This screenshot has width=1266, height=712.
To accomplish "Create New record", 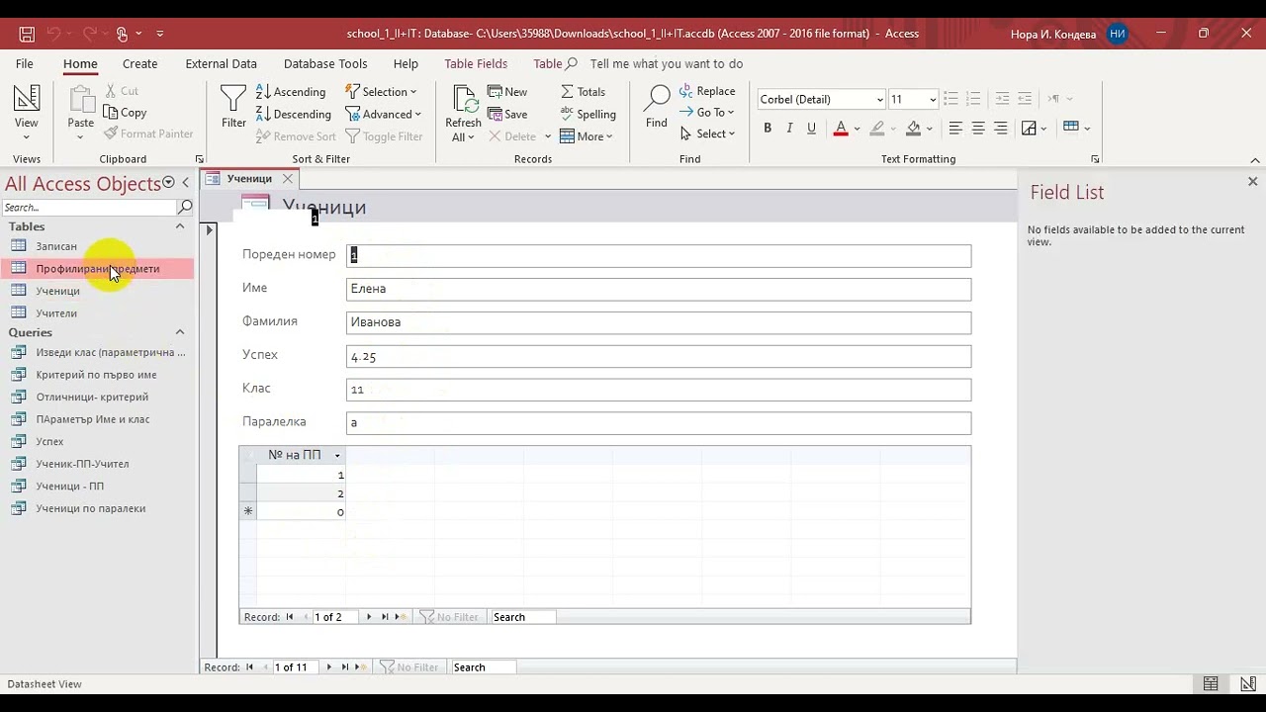I will coord(508,92).
